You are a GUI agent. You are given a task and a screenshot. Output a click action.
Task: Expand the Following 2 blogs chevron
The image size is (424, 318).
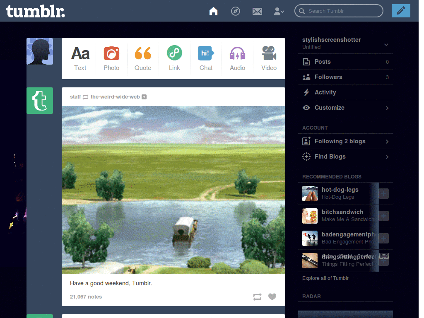point(387,142)
